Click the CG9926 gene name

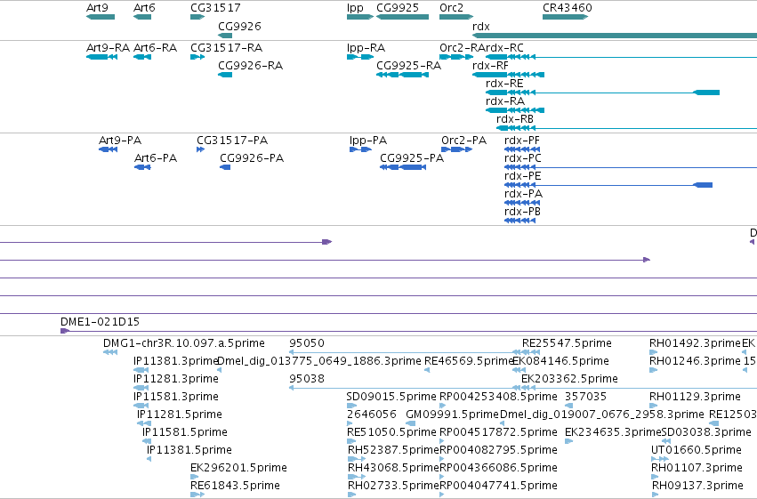tap(239, 27)
